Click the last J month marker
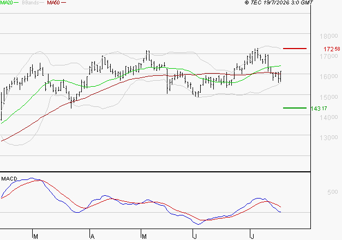 pyautogui.click(x=253, y=237)
